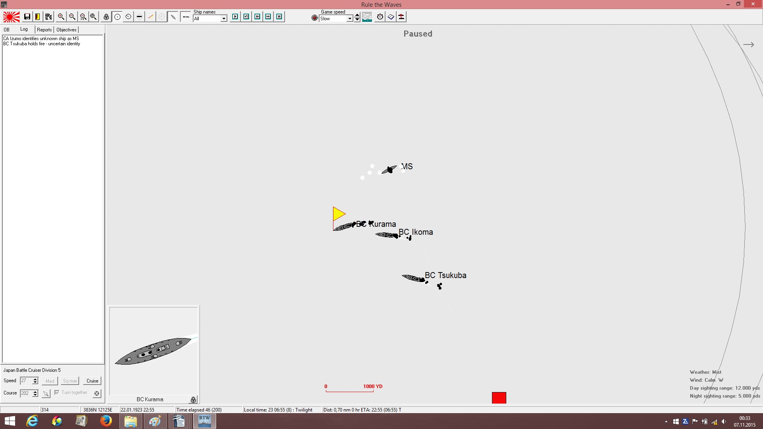Click the save game floppy disk icon

tap(27, 17)
